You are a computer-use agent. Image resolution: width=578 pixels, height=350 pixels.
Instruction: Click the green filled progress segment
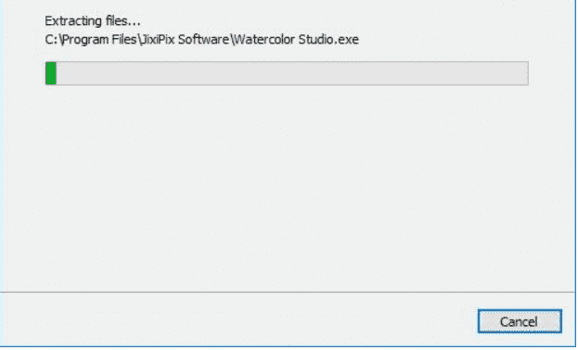click(51, 73)
